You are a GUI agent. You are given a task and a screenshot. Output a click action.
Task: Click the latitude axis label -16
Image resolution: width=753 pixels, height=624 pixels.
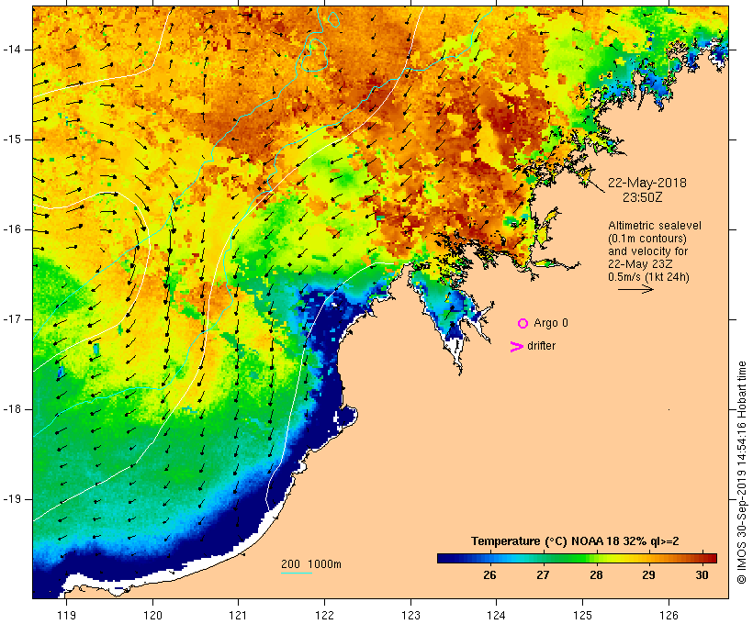[x=12, y=229]
